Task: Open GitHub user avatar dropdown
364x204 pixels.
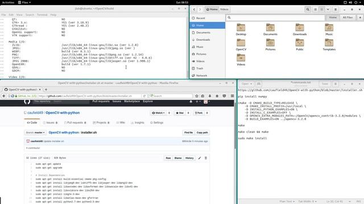Action: click(206, 101)
